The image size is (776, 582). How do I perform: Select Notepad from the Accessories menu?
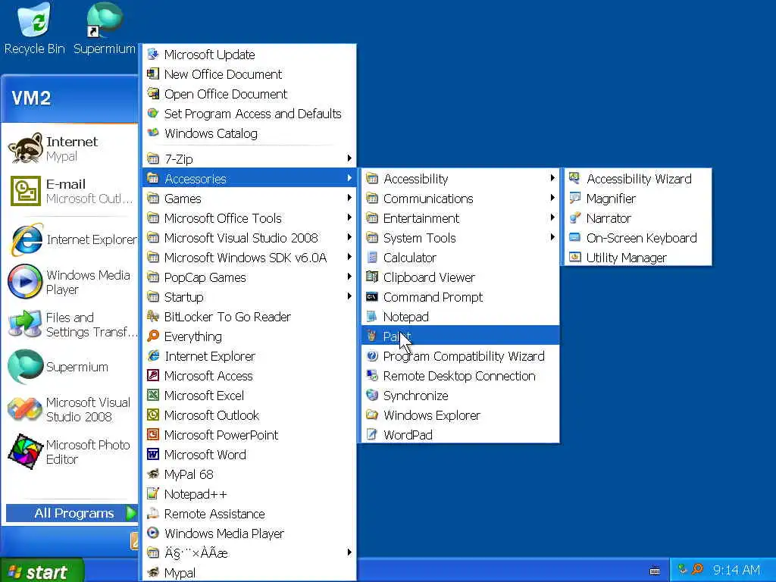pos(460,316)
